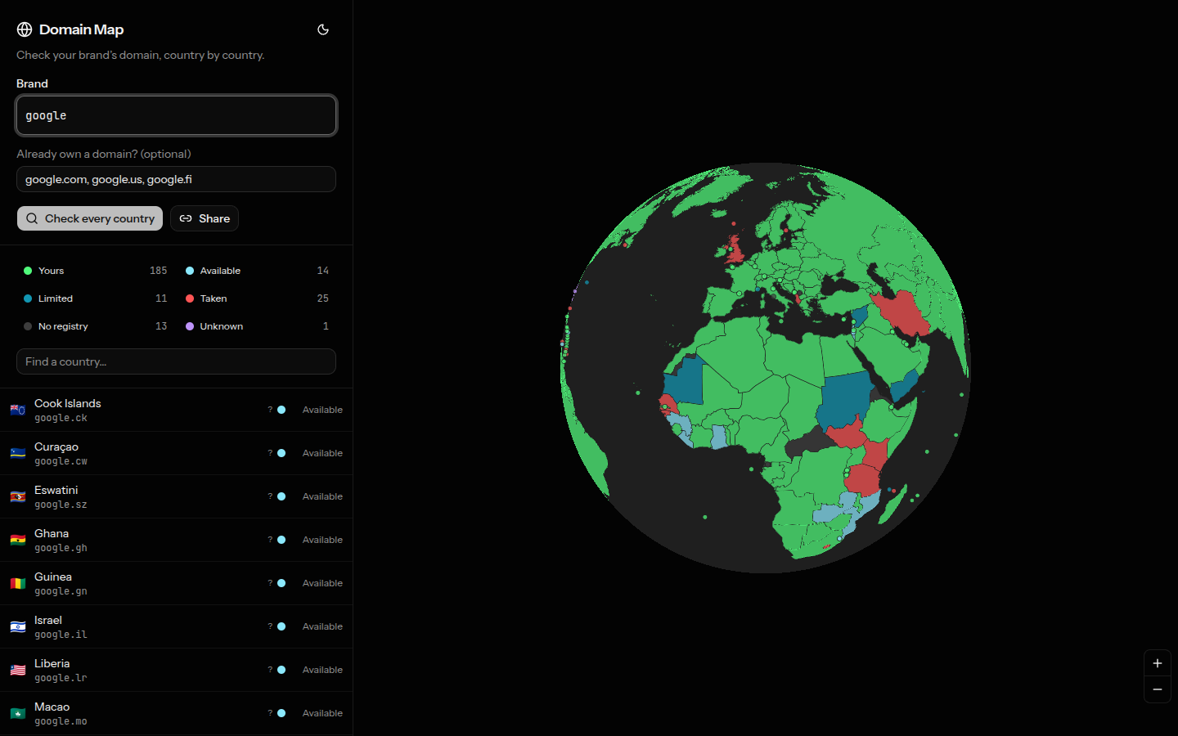The width and height of the screenshot is (1178, 736).
Task: Zoom out the globe with the minus button
Action: click(x=1158, y=689)
